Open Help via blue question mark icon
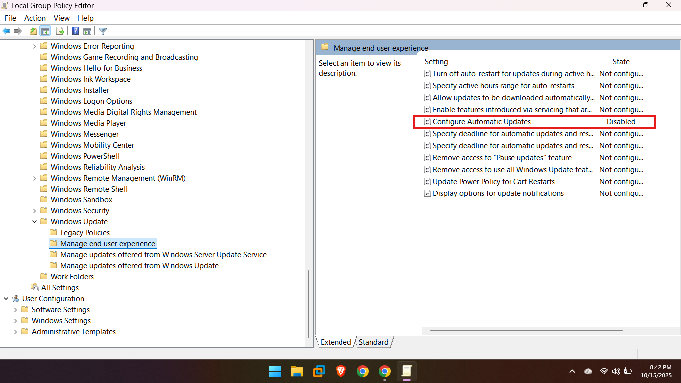 pos(75,31)
